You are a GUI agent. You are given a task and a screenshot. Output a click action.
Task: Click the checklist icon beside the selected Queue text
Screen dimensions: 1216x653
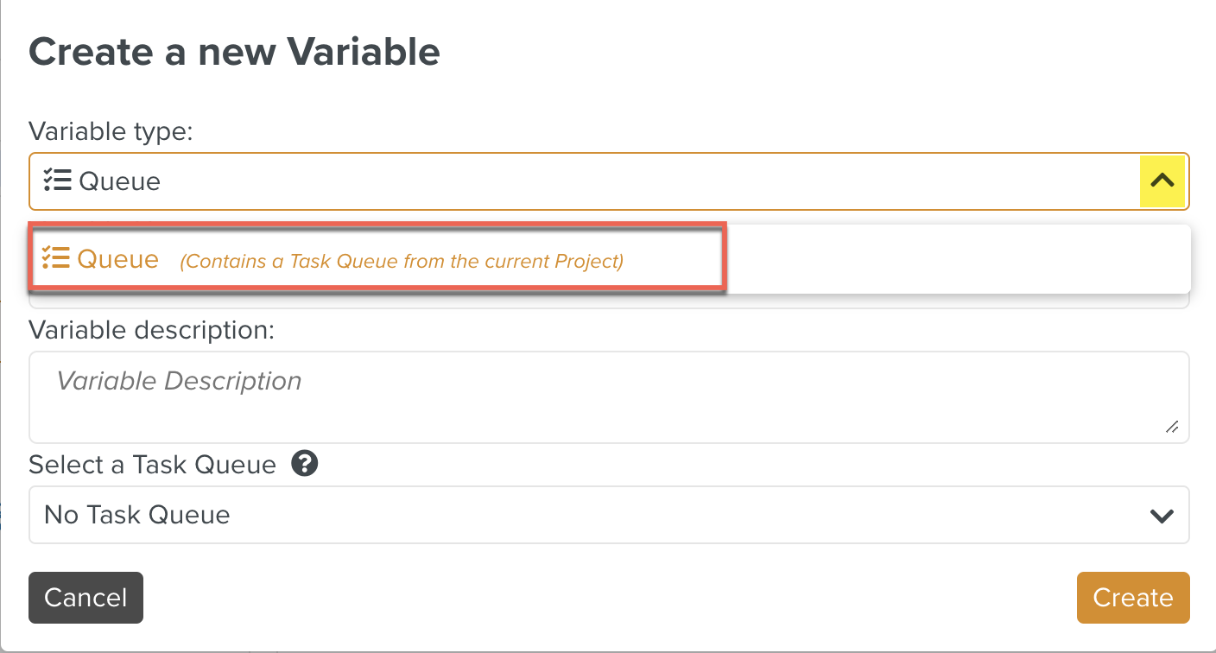pyautogui.click(x=57, y=181)
